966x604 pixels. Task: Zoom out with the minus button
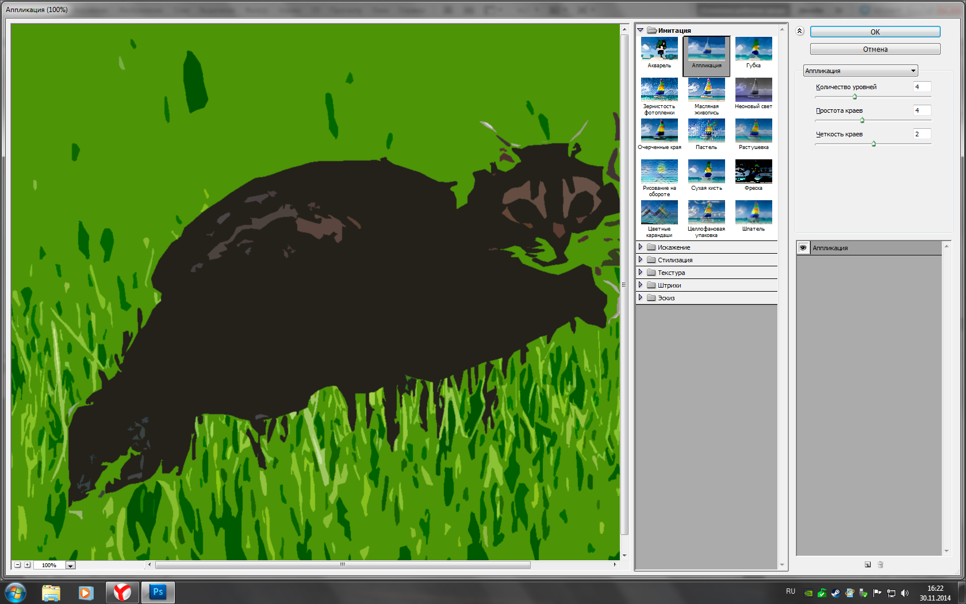tap(18, 565)
